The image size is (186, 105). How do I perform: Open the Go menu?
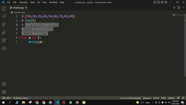click(x=39, y=2)
